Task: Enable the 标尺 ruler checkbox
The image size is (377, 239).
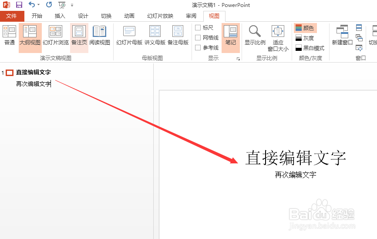Action: 198,28
